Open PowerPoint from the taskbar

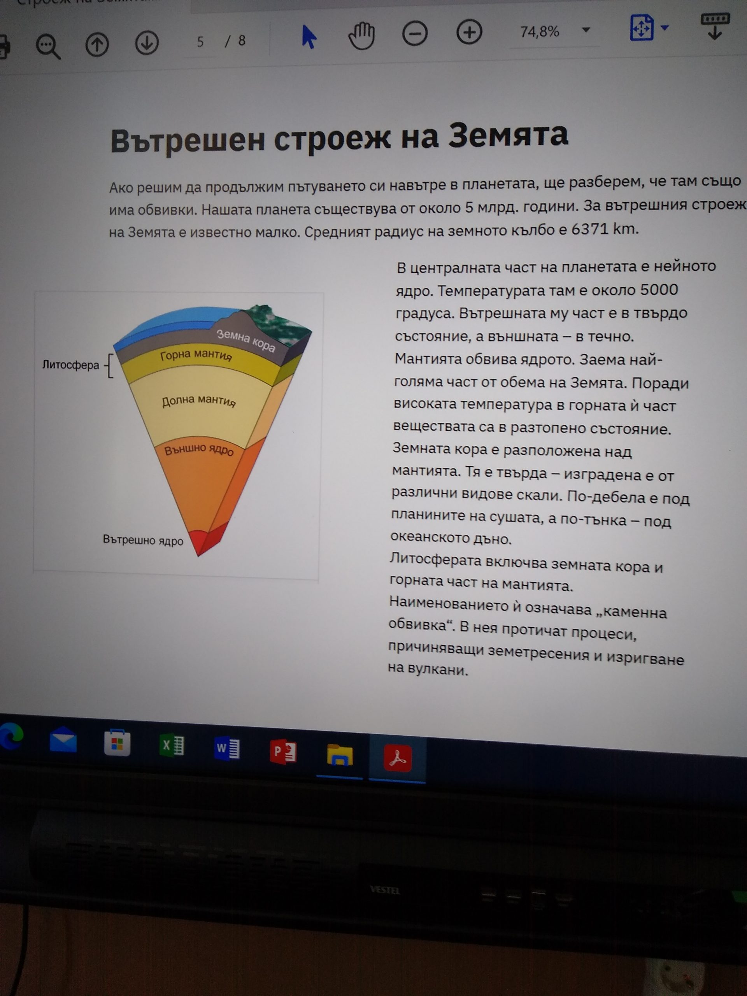click(283, 752)
